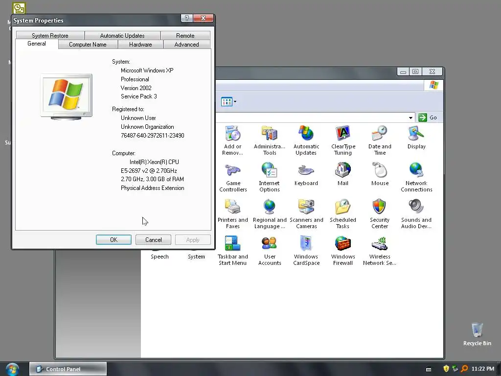Select the System item in Control Panel

point(196,257)
